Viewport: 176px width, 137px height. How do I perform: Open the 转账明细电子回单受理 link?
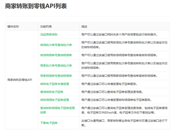(55, 100)
